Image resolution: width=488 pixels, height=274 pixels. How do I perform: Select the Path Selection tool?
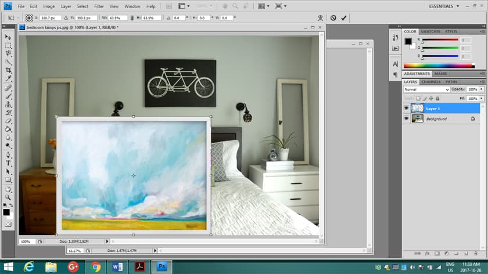(8, 171)
